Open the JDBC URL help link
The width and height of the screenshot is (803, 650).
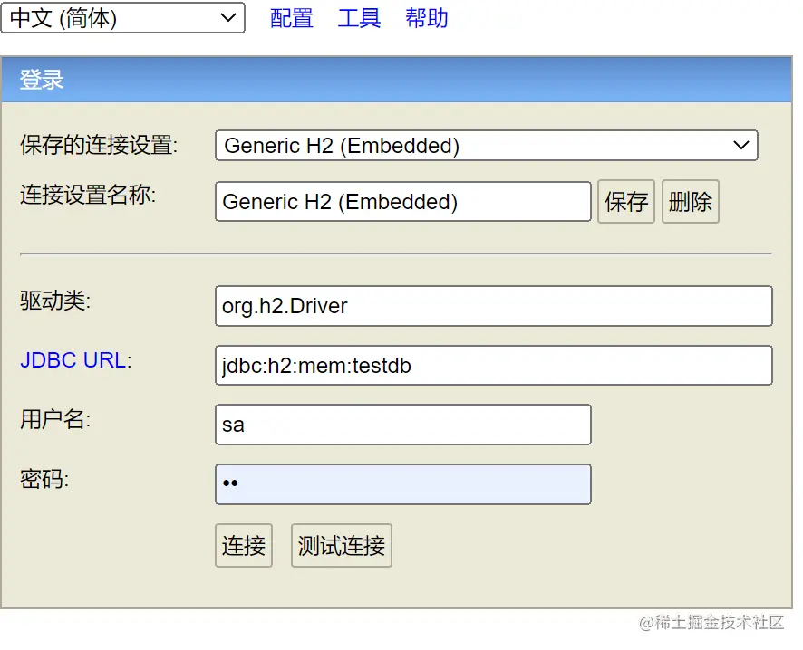pyautogui.click(x=73, y=360)
